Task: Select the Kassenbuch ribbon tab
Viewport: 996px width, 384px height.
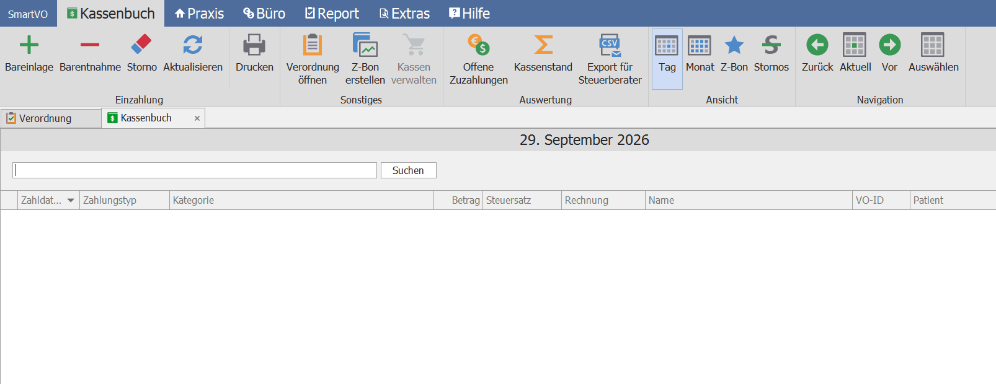Action: 111,14
